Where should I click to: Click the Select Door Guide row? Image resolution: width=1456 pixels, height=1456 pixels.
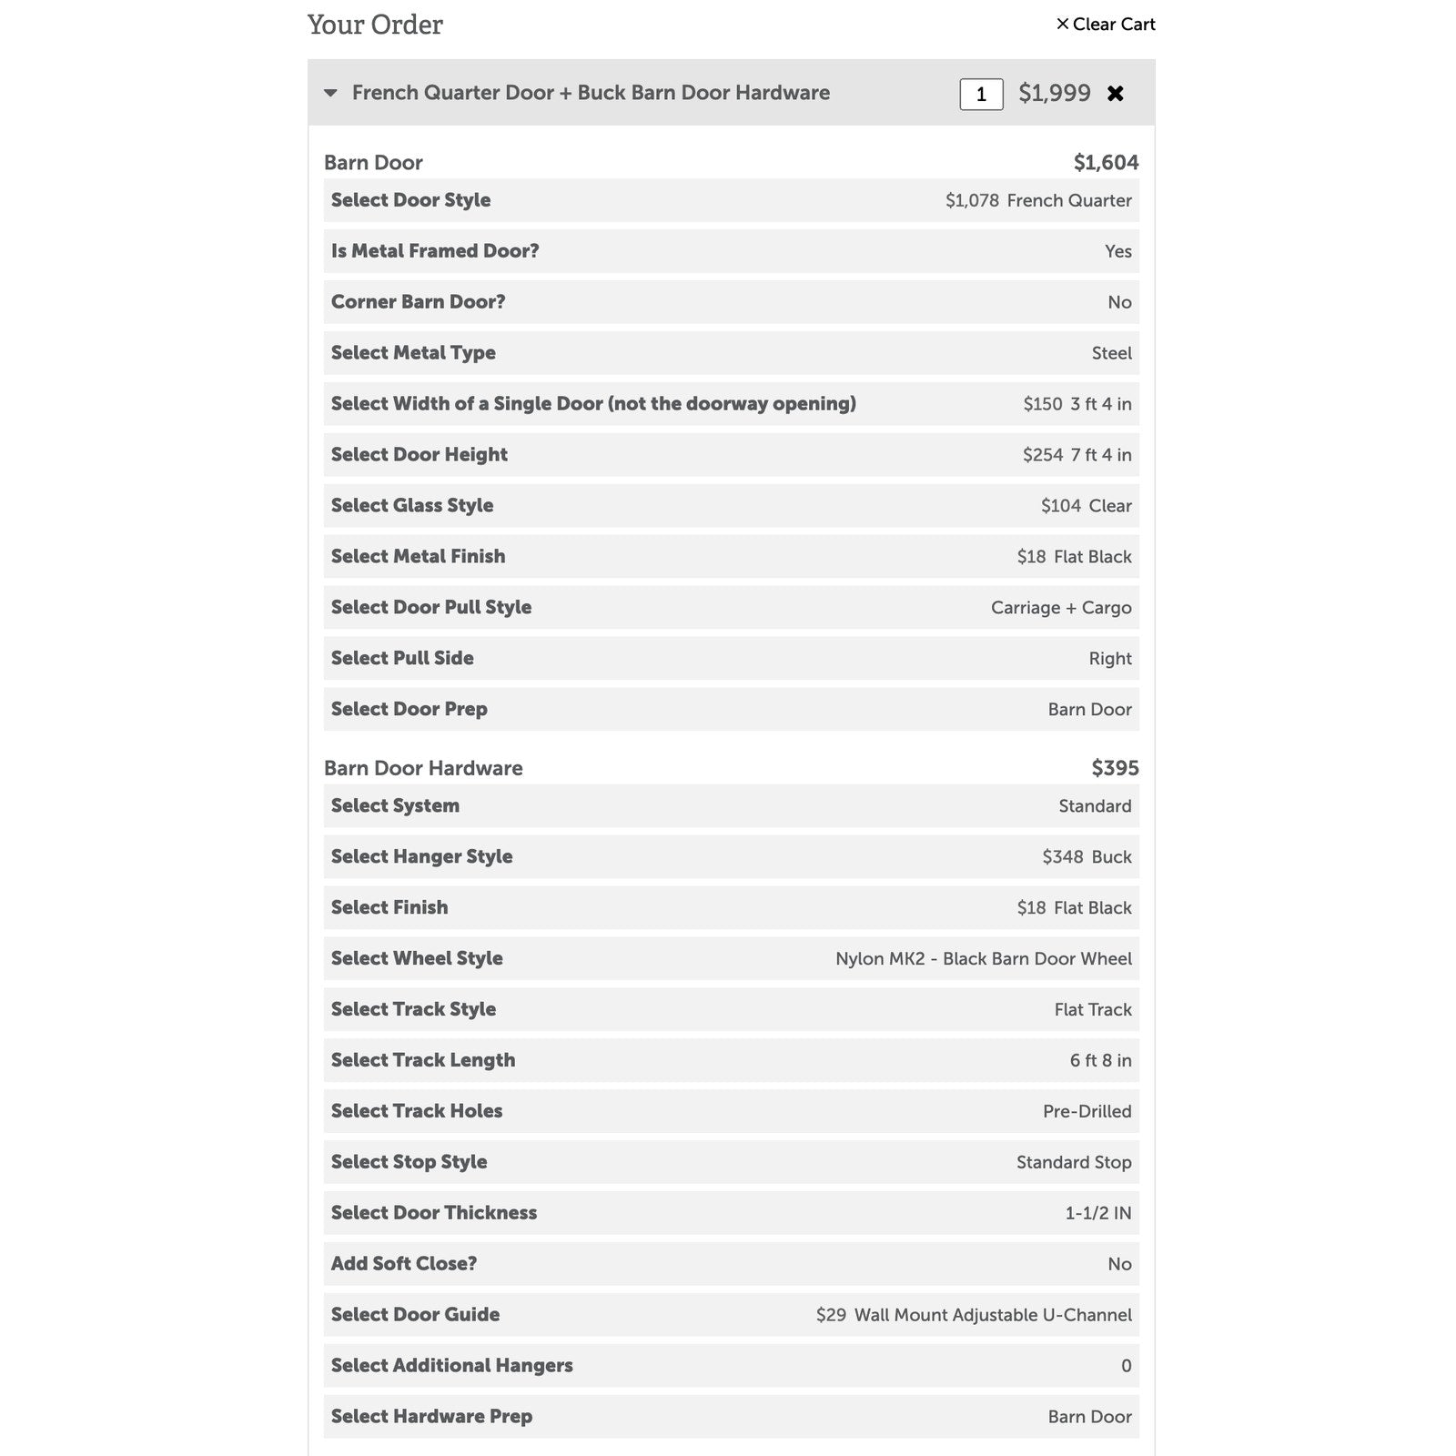pos(732,1315)
